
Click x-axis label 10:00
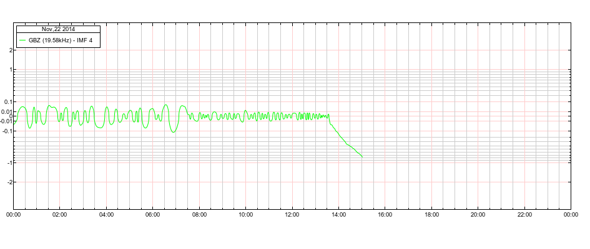[x=245, y=215]
